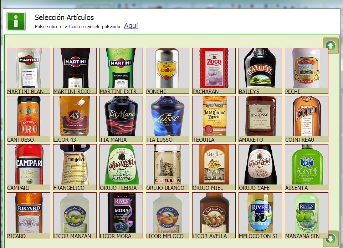Pick the ORUJO MIEL article
Image resolution: width=343 pixels, height=248 pixels.
(x=214, y=167)
